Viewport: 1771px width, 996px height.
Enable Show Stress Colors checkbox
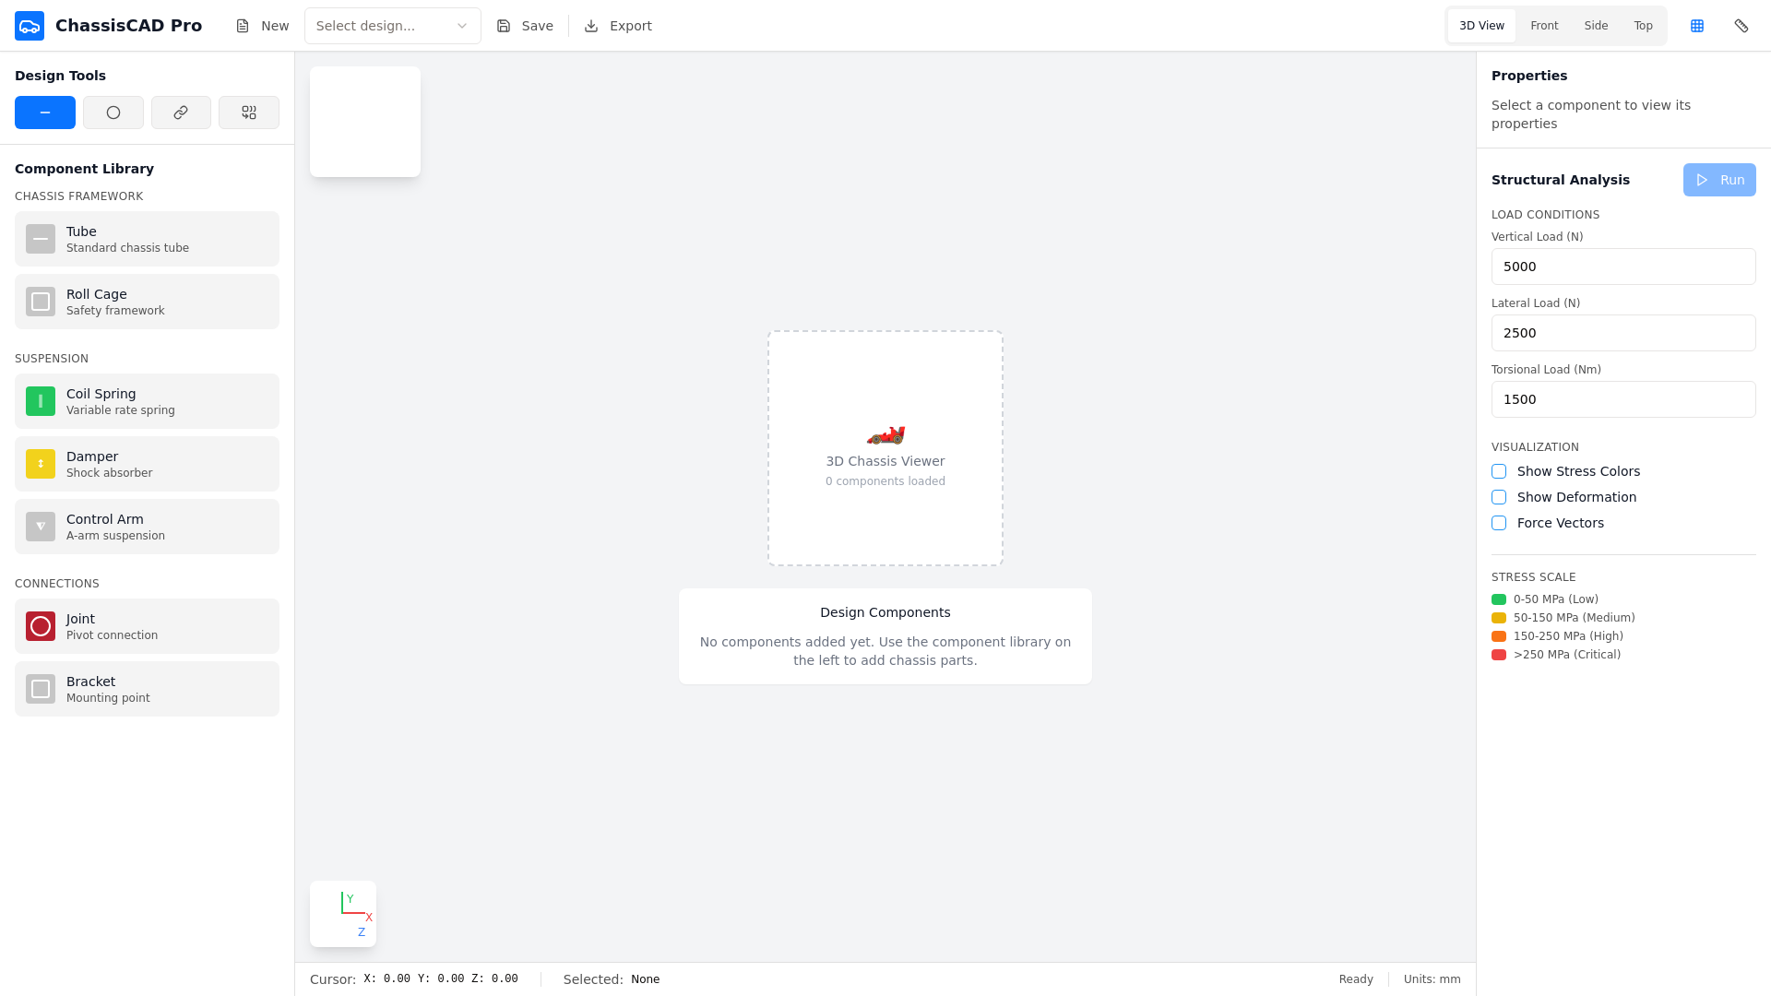click(1499, 471)
